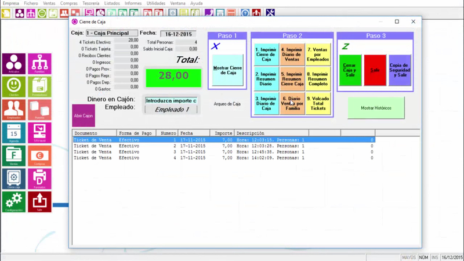Screen dimensions: 464x261
Task: Click the green P folder toolbar icon
Action: (111, 13)
